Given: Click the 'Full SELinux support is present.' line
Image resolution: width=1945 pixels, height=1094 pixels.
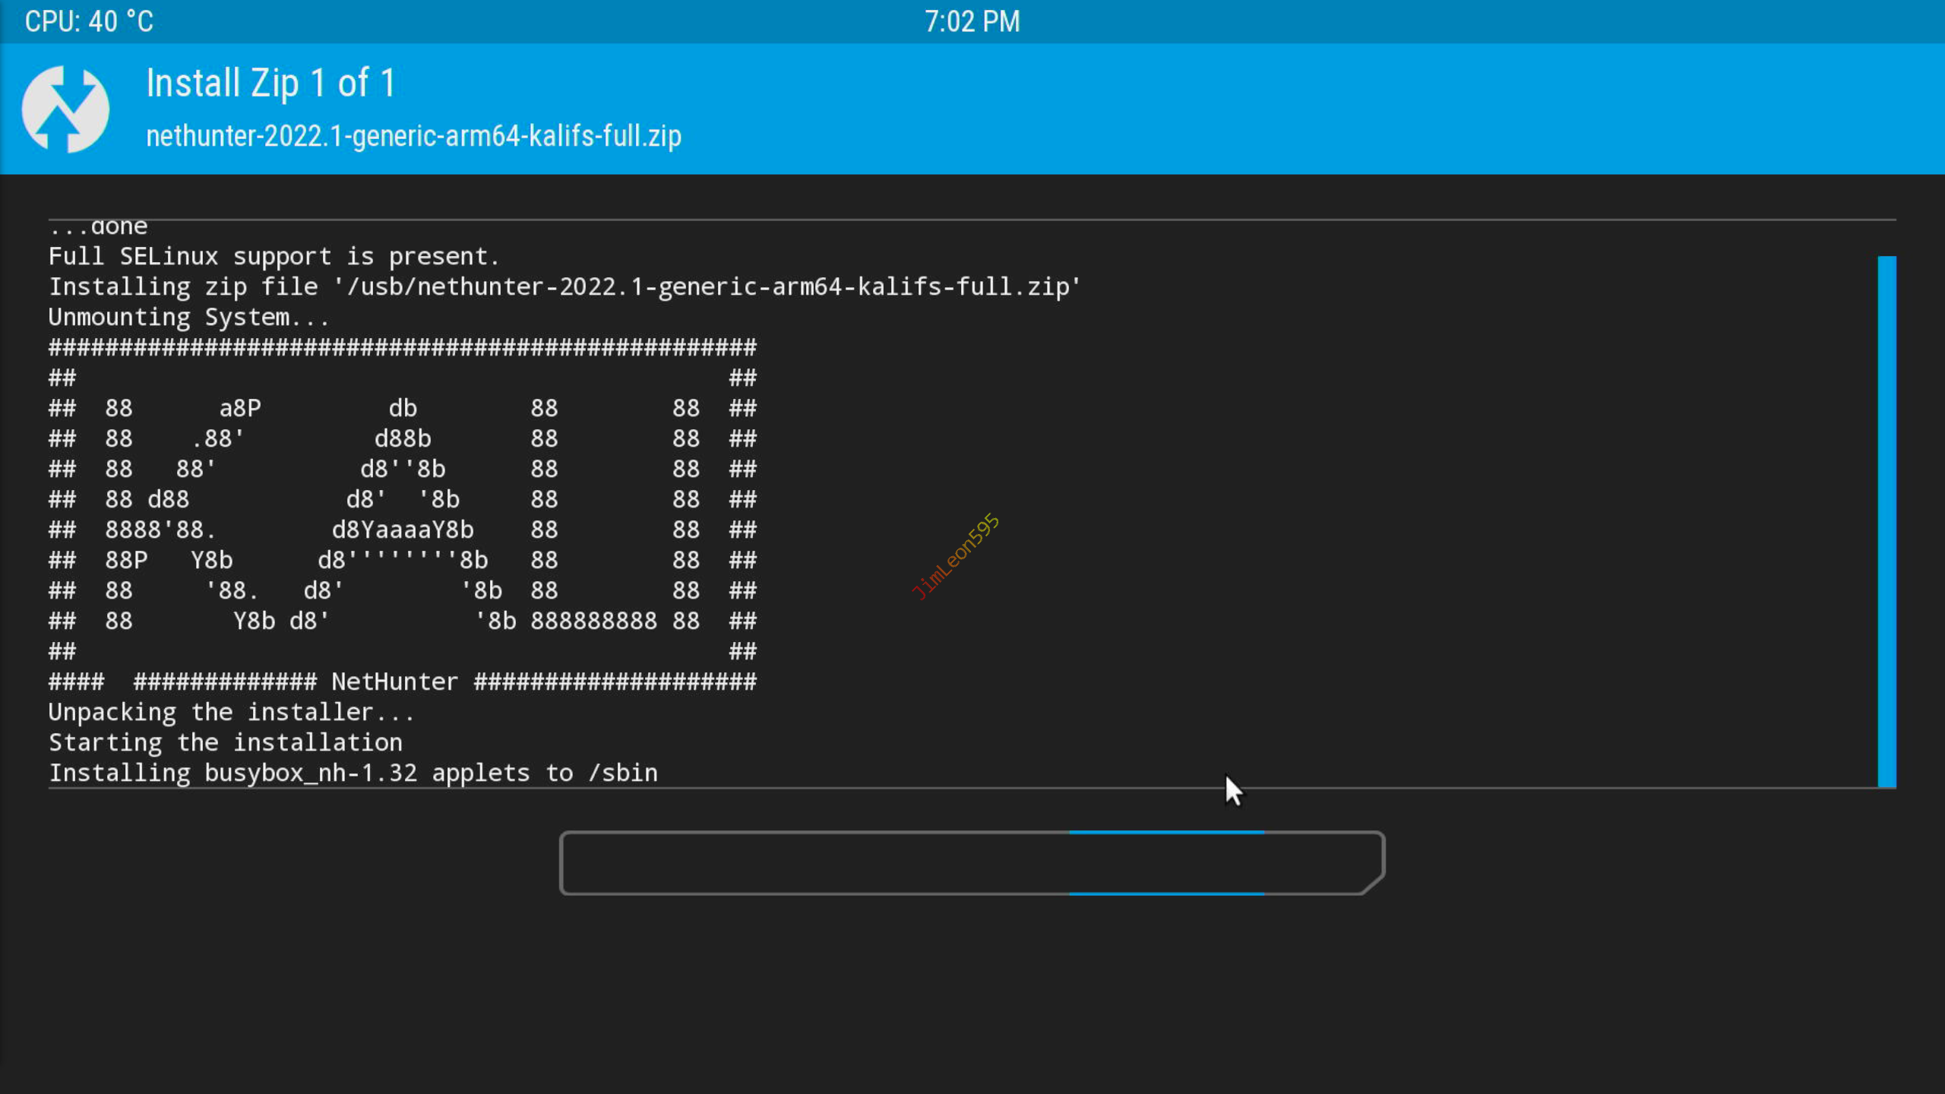Looking at the screenshot, I should (274, 257).
